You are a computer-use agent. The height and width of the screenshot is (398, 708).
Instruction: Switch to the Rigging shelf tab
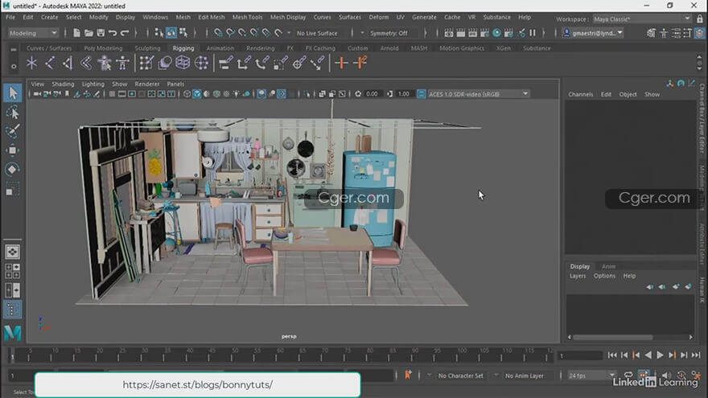tap(183, 47)
